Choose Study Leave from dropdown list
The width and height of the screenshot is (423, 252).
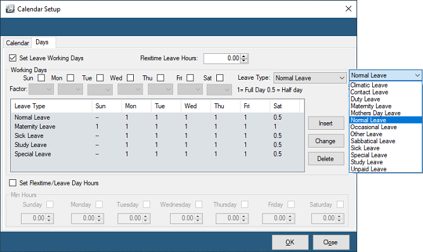pos(386,162)
